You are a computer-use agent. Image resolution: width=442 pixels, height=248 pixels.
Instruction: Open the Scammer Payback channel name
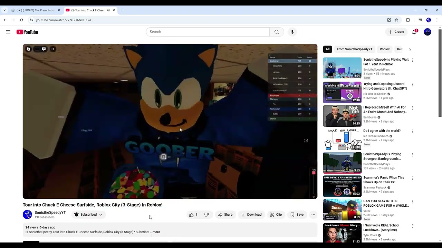tap(375, 188)
